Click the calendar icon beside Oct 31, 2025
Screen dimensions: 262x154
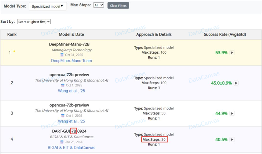coord(62,55)
